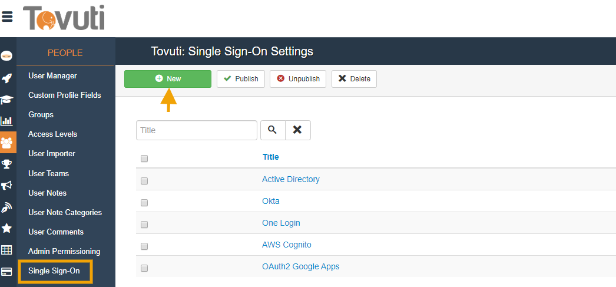616x287 pixels.
Task: Click the Title search input field
Action: click(196, 130)
